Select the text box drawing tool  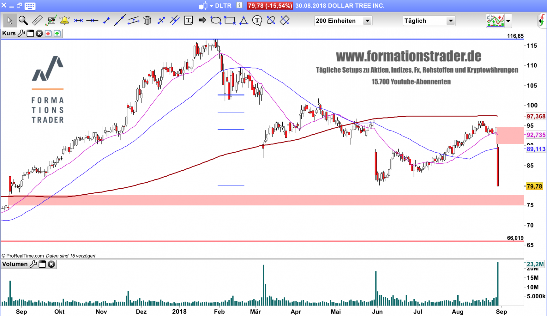189,21
